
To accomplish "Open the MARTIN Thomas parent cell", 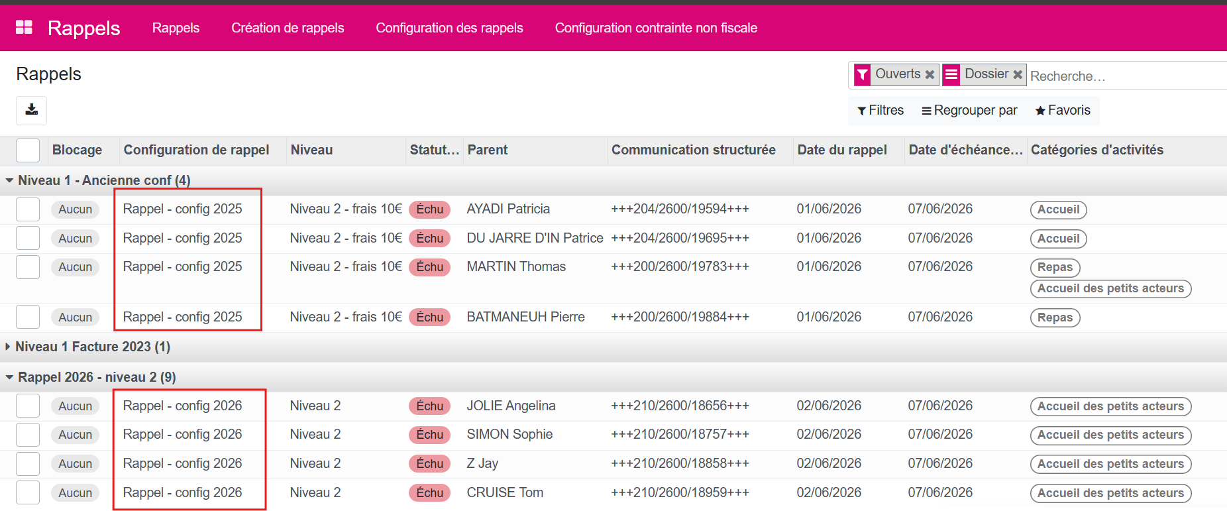I will [x=516, y=266].
